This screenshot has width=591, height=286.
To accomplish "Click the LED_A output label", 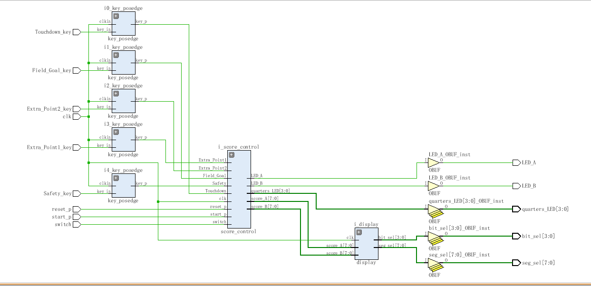I will (529, 162).
